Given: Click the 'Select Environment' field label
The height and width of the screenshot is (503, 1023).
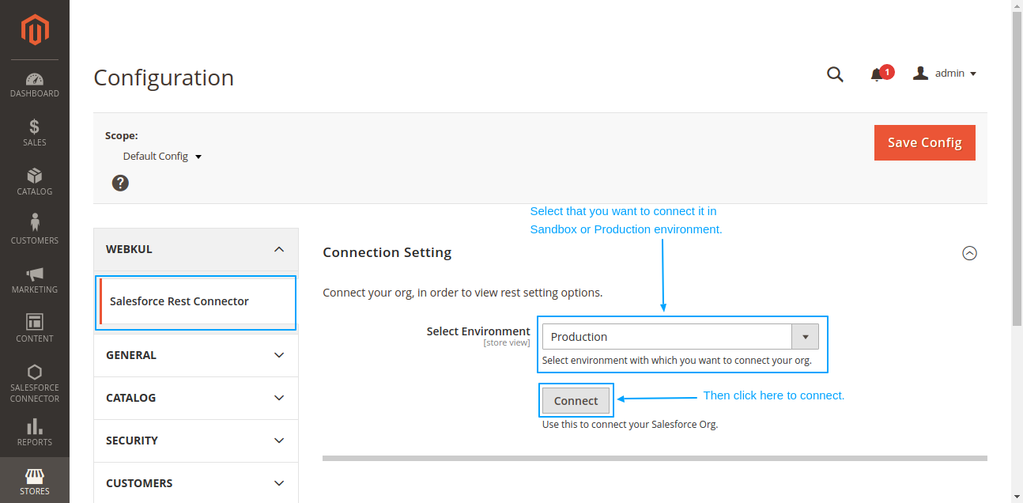Looking at the screenshot, I should (478, 331).
